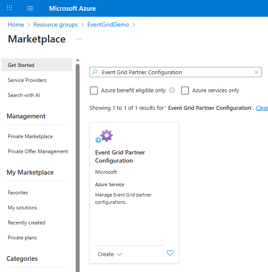Enable Azure services only checkbox
This screenshot has width=268, height=272.
click(x=185, y=91)
